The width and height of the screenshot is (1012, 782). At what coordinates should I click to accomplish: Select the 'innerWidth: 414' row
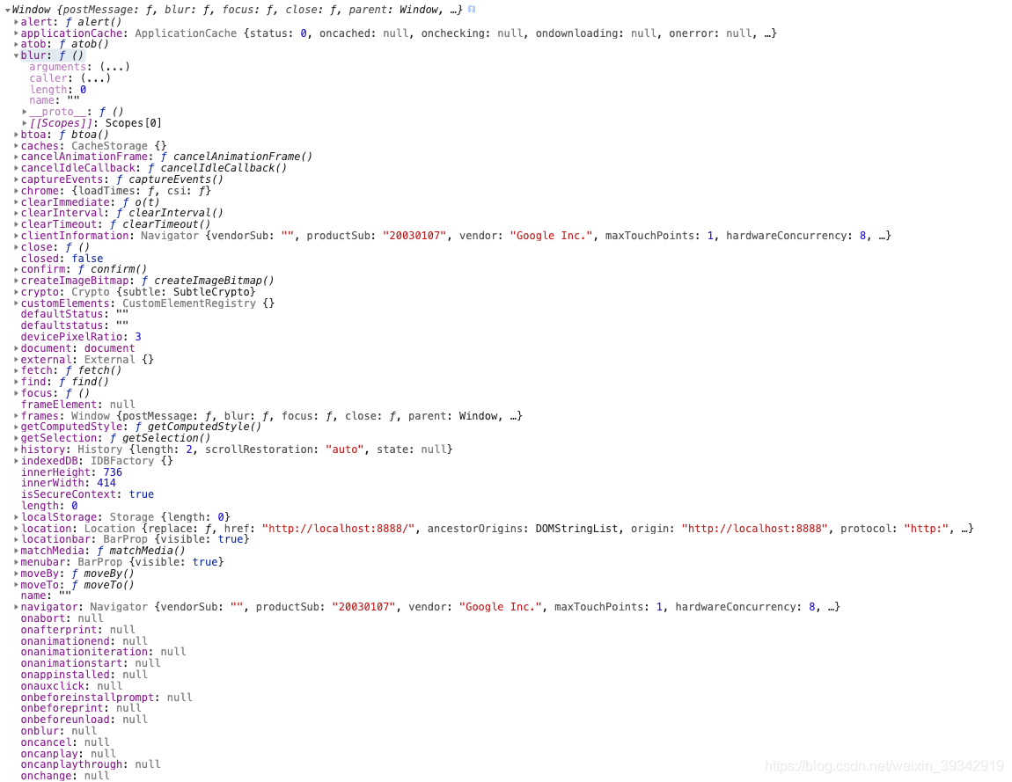click(69, 483)
